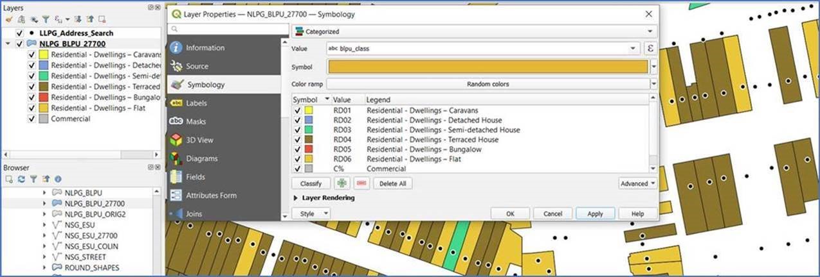Open the Fields tab

click(223, 177)
